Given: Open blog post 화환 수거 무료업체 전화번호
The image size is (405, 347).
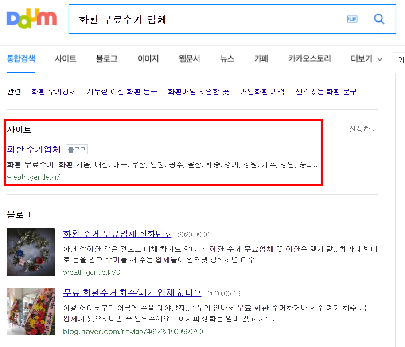Looking at the screenshot, I should tap(117, 234).
